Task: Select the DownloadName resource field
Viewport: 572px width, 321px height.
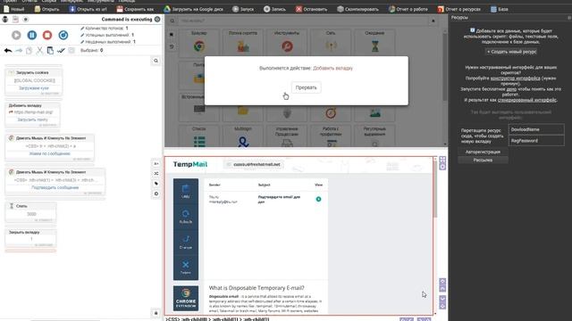Action: tap(536, 129)
